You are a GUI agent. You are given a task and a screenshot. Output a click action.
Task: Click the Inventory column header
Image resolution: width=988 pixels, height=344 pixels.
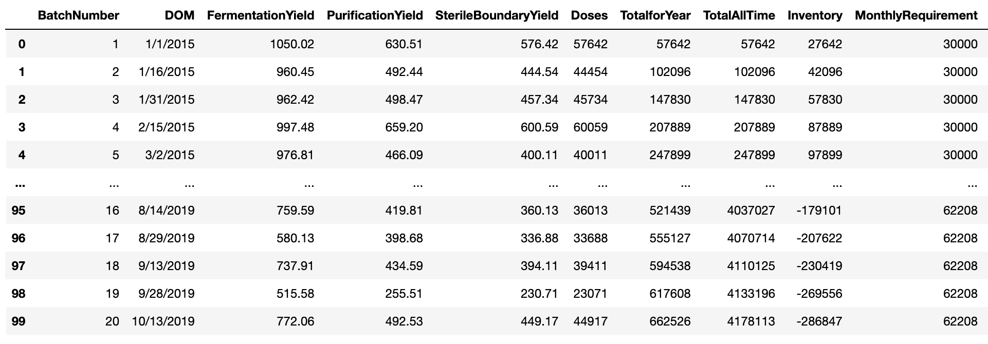click(x=815, y=15)
